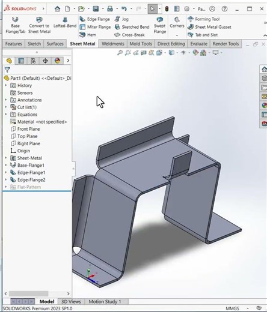The image size is (267, 312).
Task: Switch to the Weldments tab
Action: point(113,44)
